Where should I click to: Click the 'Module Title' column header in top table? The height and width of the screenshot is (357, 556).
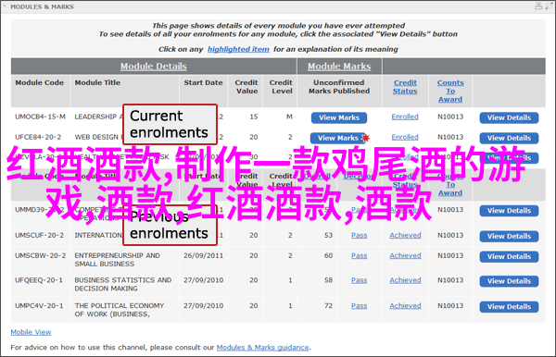[x=97, y=82]
